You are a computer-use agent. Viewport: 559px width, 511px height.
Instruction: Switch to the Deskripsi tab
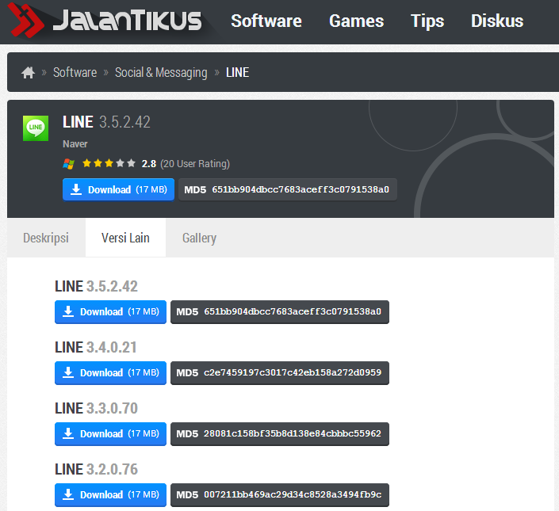point(46,238)
